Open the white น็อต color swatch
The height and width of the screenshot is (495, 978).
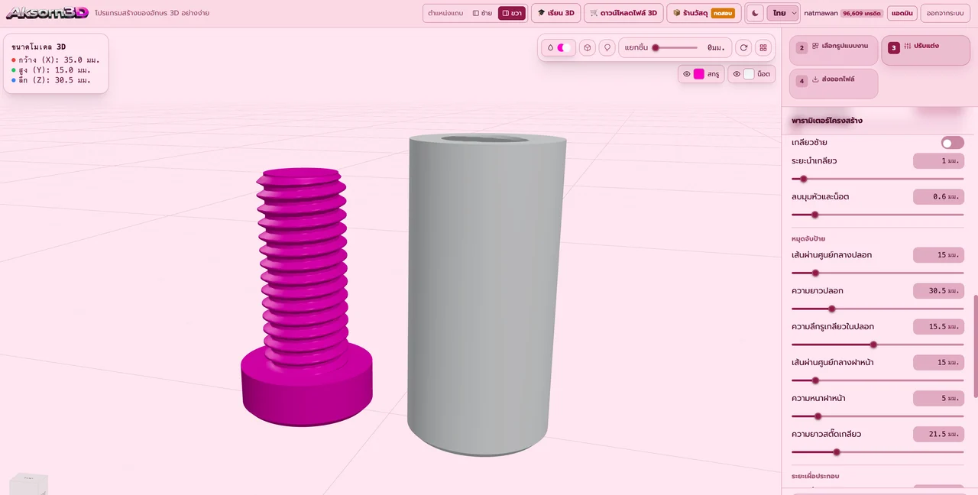tap(749, 74)
